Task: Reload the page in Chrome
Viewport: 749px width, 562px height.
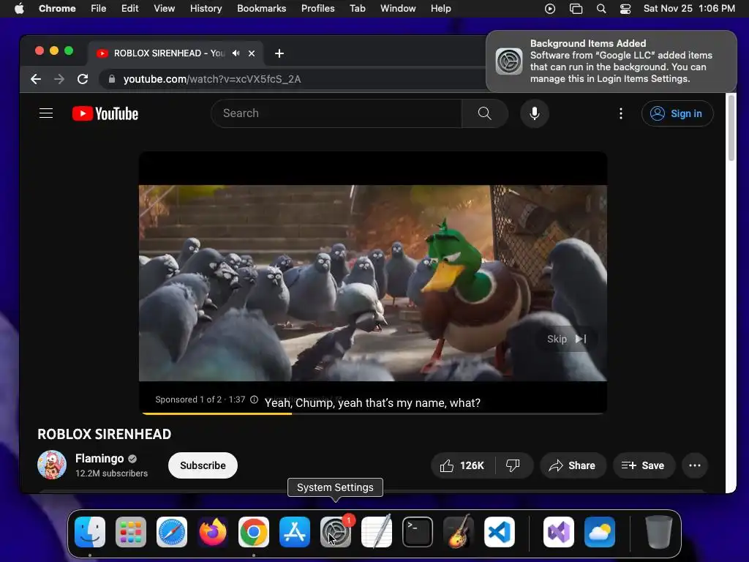Action: click(x=83, y=79)
